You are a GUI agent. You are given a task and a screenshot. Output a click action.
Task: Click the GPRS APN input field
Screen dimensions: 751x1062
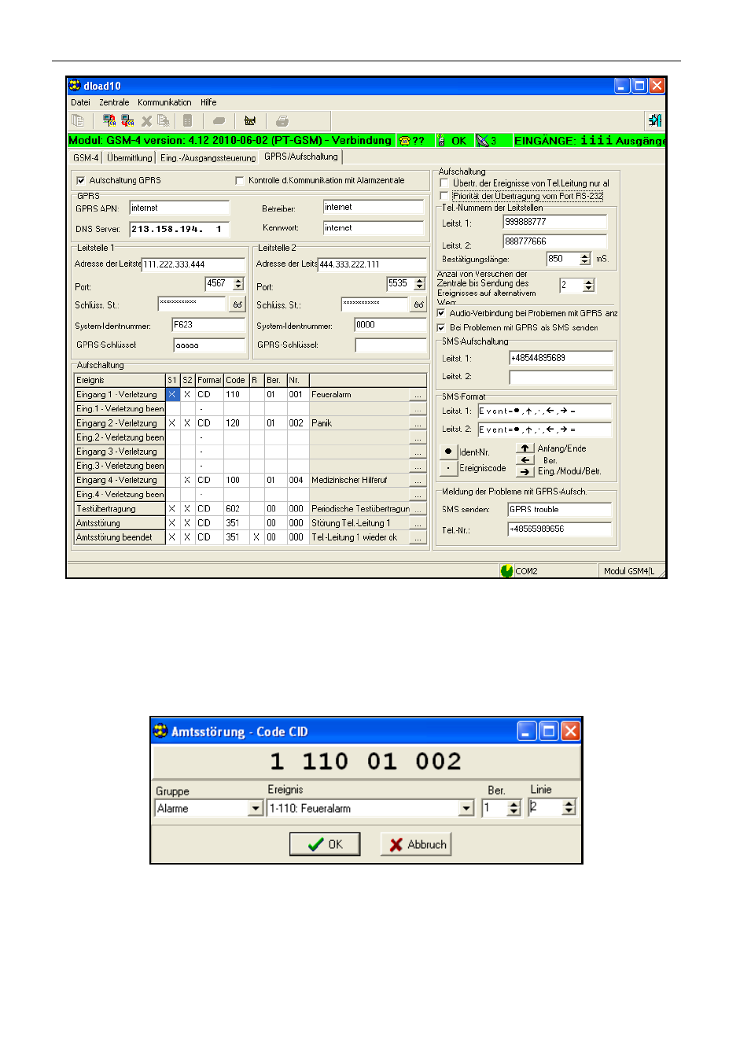tap(179, 208)
